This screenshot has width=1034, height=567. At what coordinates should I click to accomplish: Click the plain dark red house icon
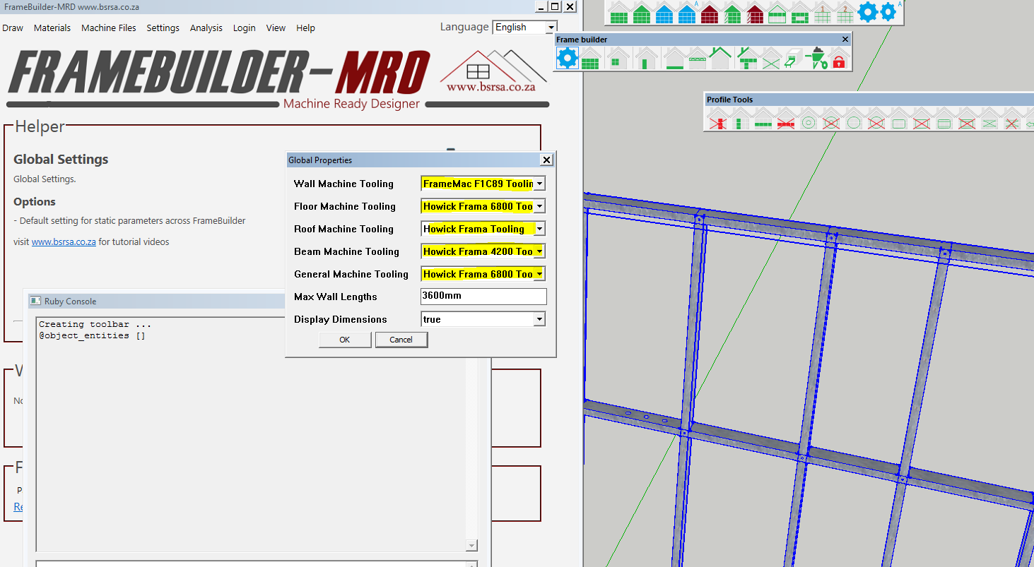point(710,13)
